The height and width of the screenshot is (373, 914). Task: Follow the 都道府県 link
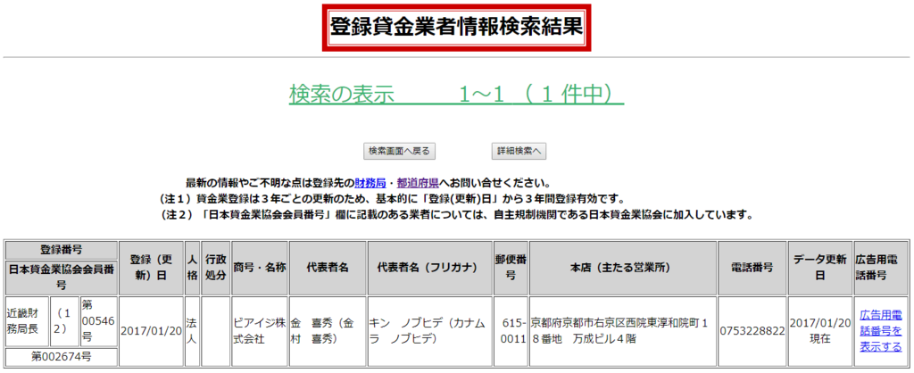pos(416,184)
